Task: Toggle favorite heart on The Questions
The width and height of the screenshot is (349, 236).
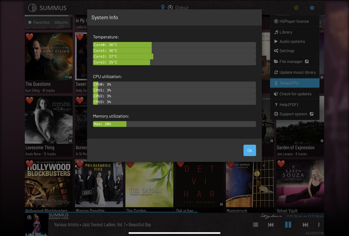Action: point(29,37)
